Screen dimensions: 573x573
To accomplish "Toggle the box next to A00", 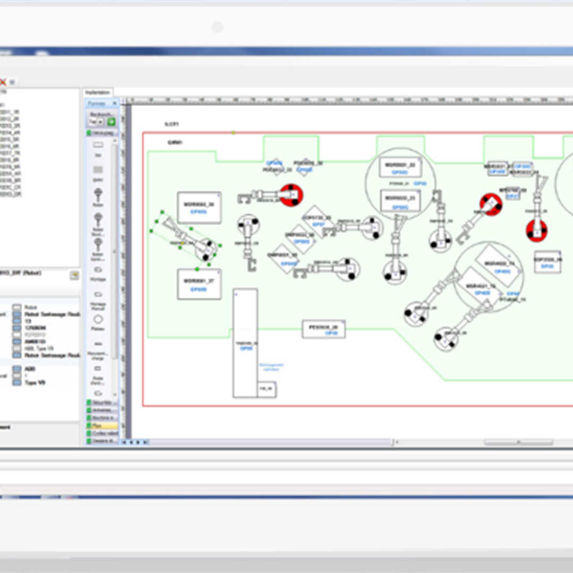I will click(x=17, y=369).
